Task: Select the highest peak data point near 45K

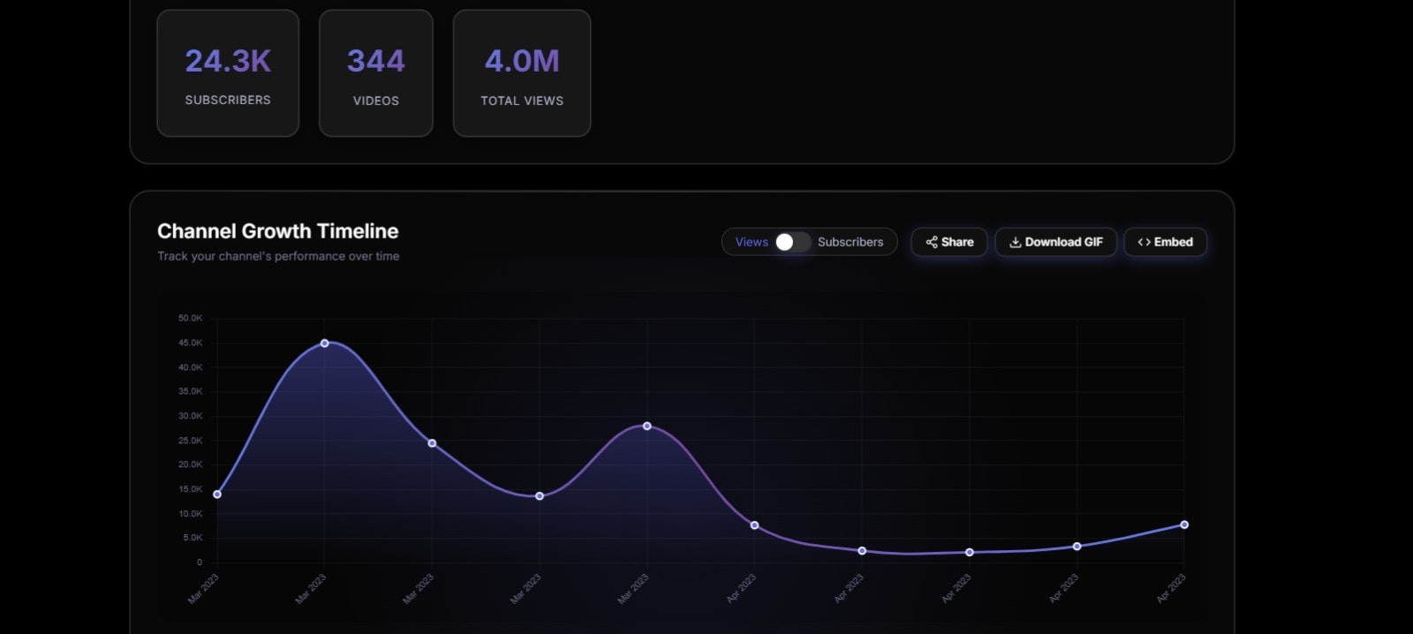Action: [x=325, y=343]
